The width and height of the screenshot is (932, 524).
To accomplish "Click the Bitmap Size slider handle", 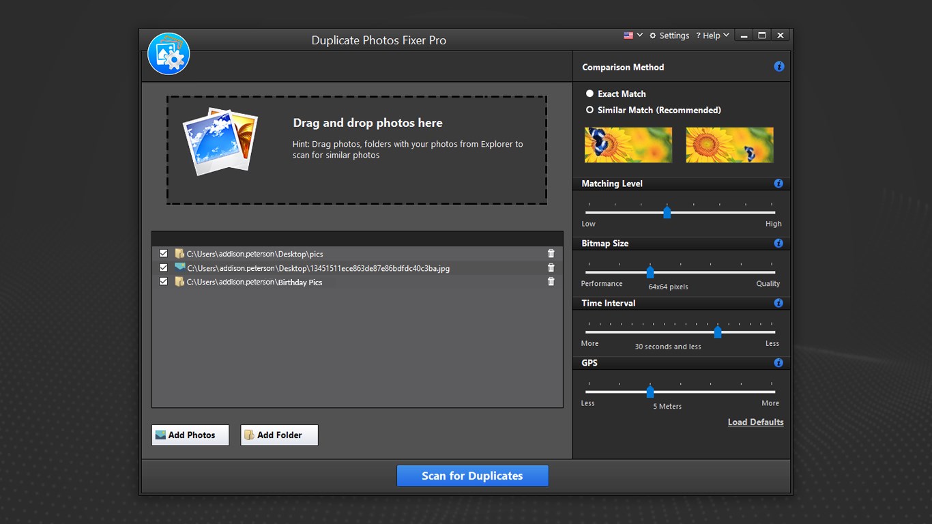I will point(650,272).
